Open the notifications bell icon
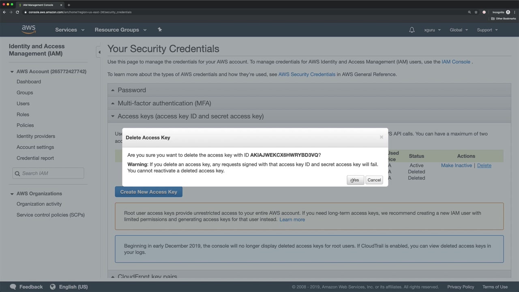 coord(412,30)
